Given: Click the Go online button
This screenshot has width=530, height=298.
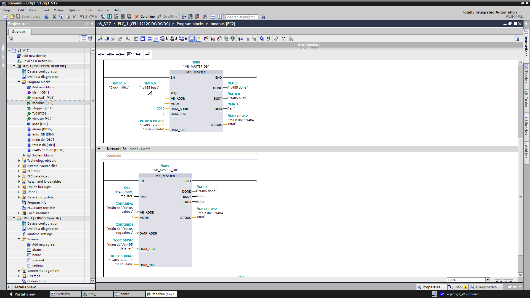Looking at the screenshot, I should pyautogui.click(x=145, y=17).
